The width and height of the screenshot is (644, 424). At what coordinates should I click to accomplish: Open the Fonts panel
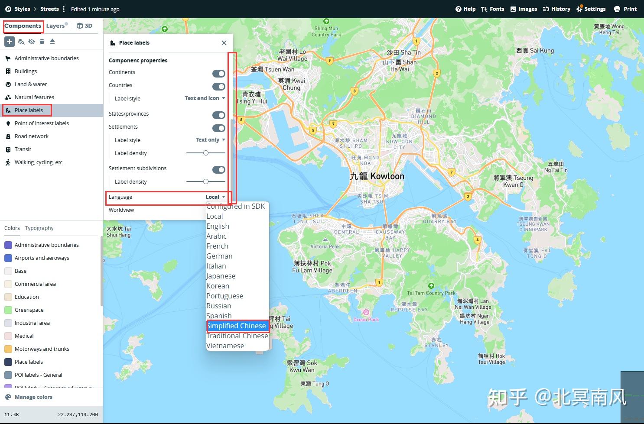(492, 9)
